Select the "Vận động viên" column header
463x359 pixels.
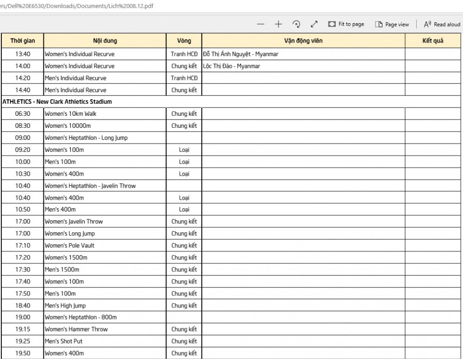click(x=303, y=41)
